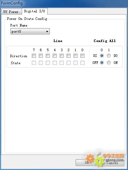Check Direction box for line 7
This screenshot has height=170, width=128.
tap(34, 56)
